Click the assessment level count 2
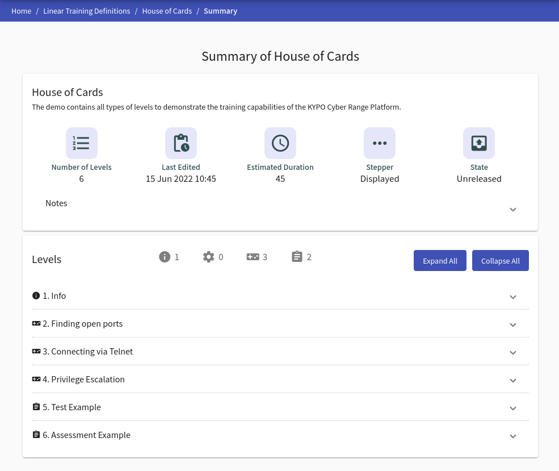The width and height of the screenshot is (559, 471). tap(309, 257)
